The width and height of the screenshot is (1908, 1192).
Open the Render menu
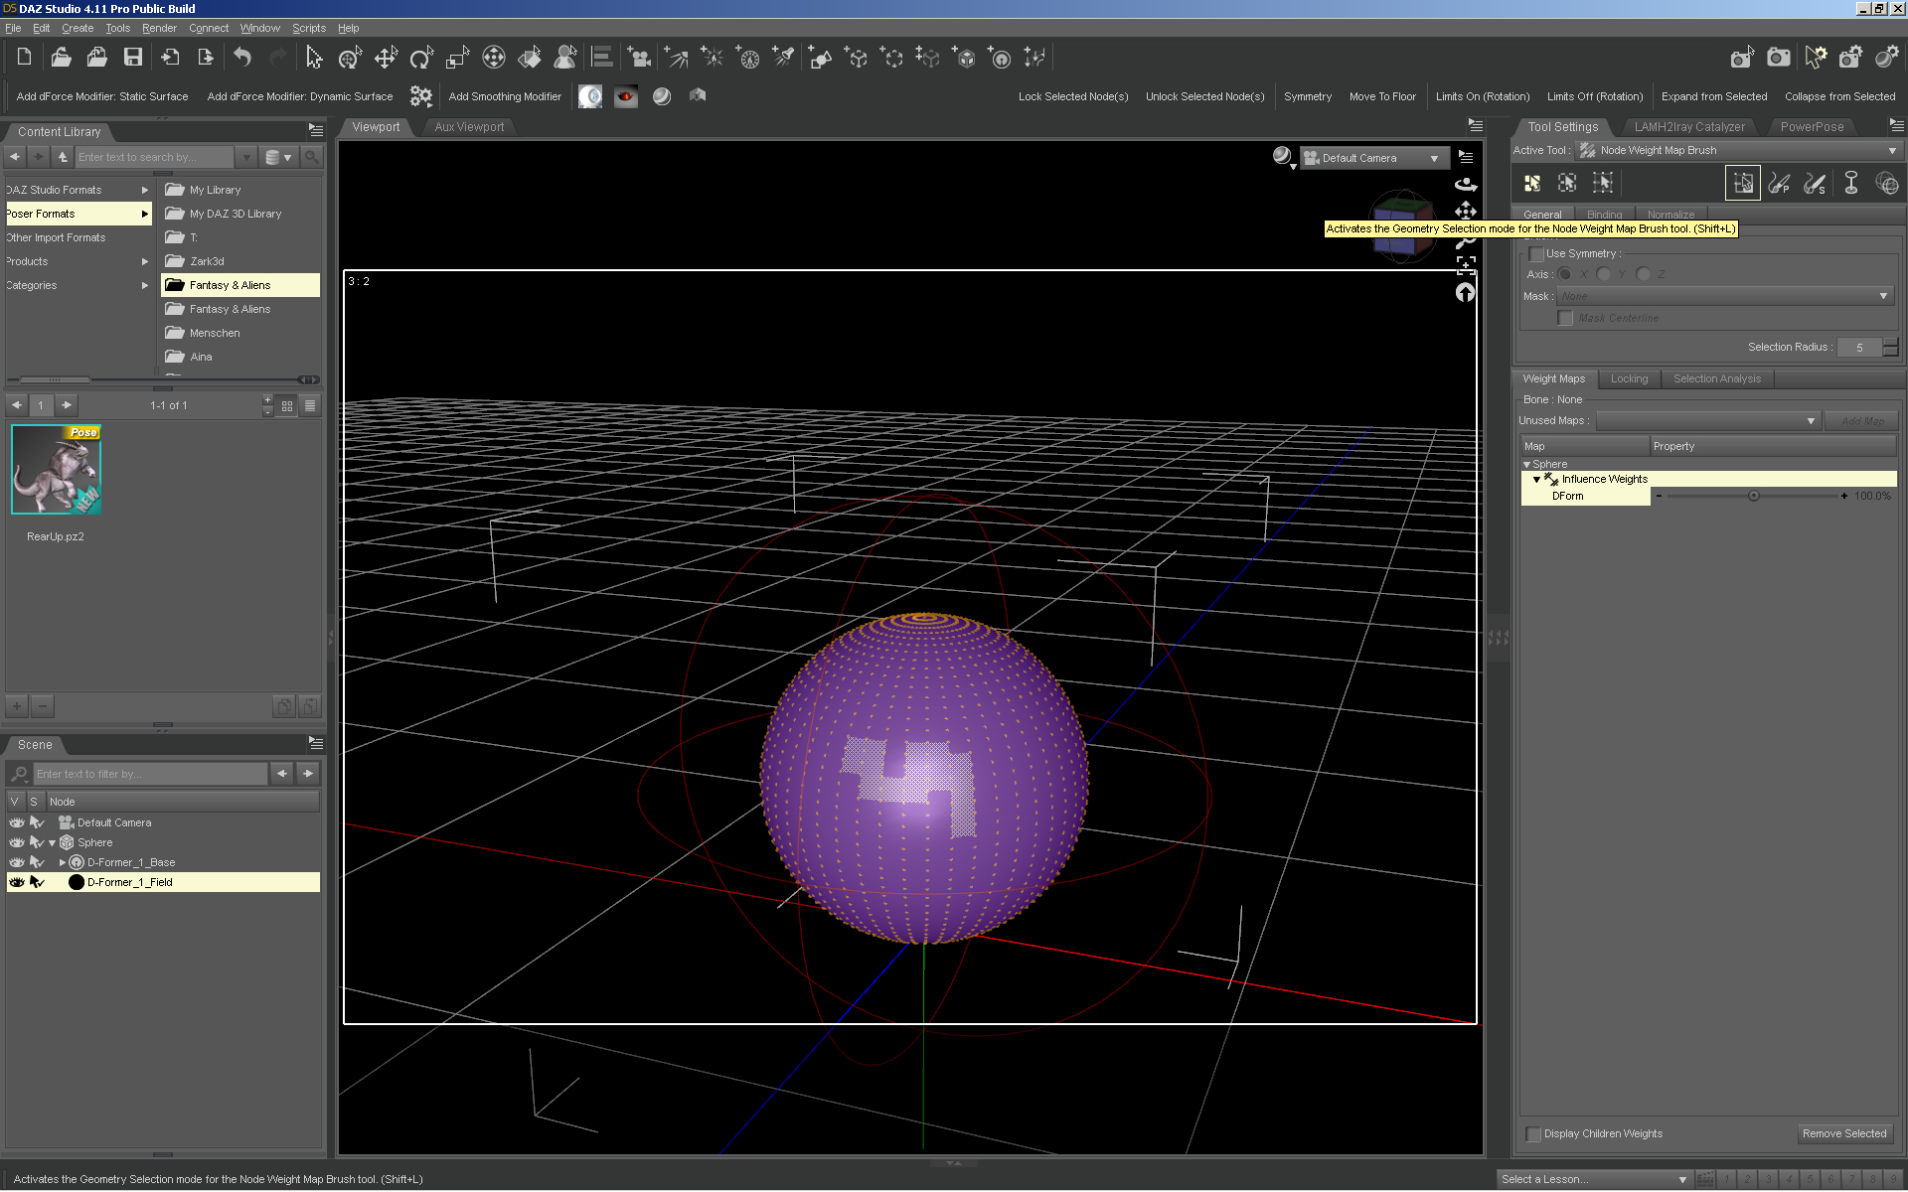158,28
